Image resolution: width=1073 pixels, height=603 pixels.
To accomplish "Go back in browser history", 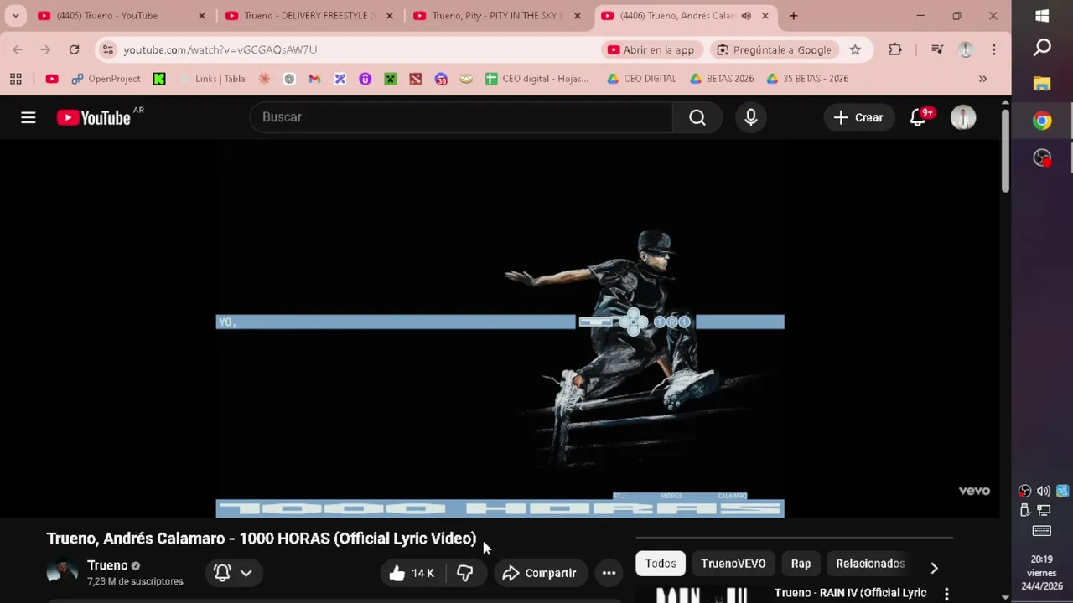I will coord(18,50).
